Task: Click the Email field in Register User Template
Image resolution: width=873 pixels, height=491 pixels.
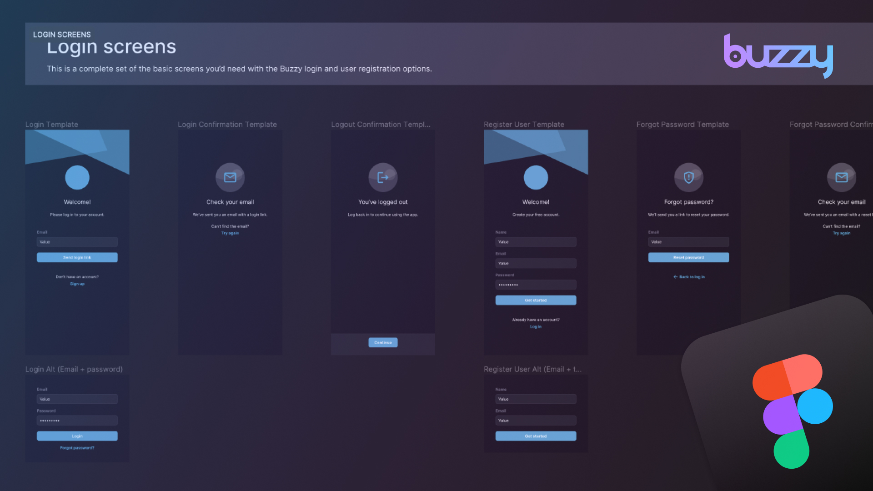Action: pyautogui.click(x=536, y=263)
